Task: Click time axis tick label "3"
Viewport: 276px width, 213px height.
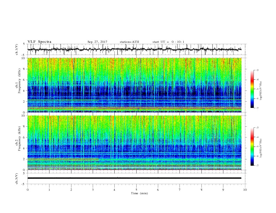Action: coord(93,190)
